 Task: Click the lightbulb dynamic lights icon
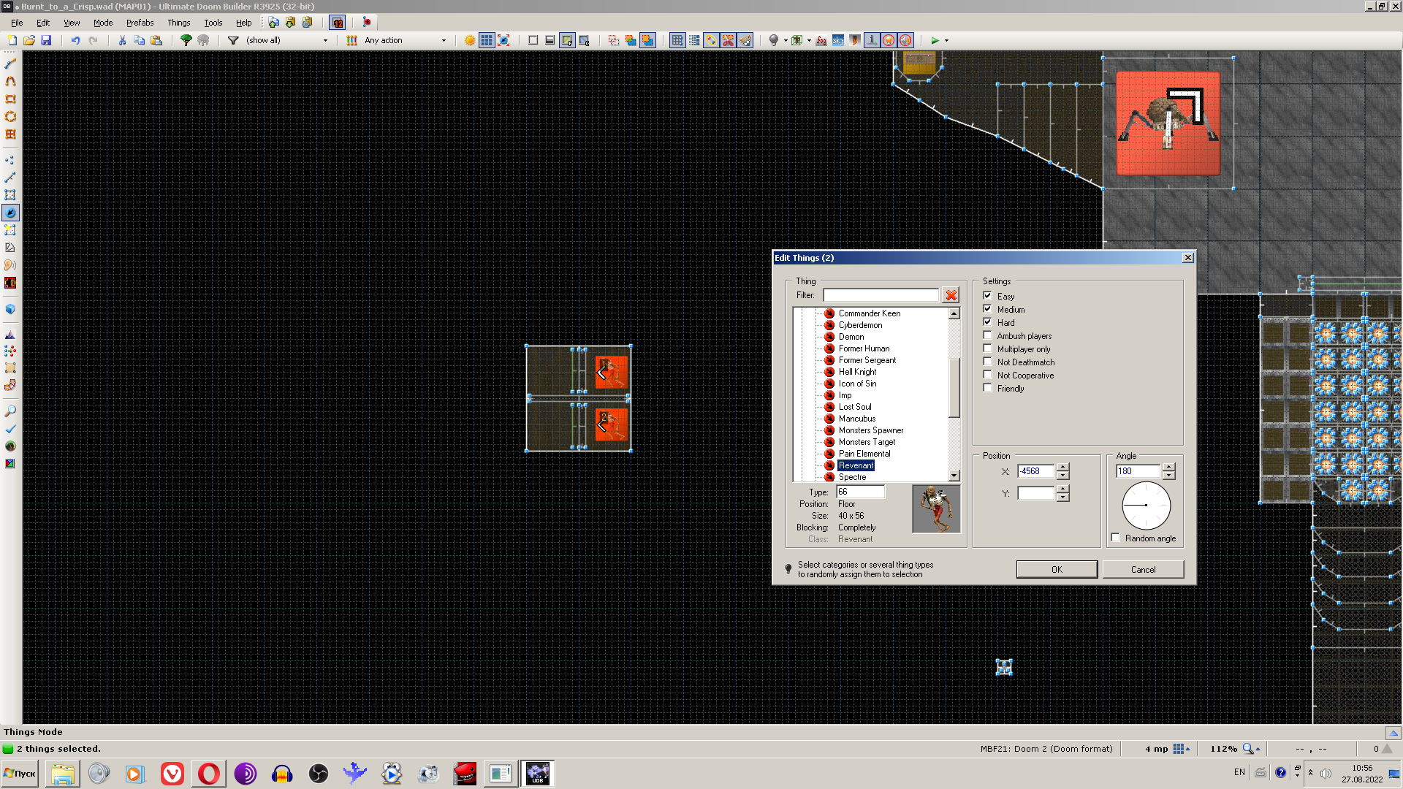(x=774, y=40)
